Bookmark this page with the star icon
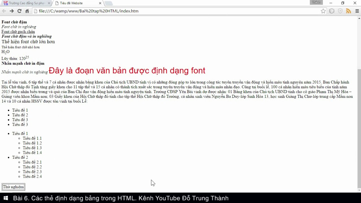Image resolution: width=361 pixels, height=203 pixels. (323, 11)
